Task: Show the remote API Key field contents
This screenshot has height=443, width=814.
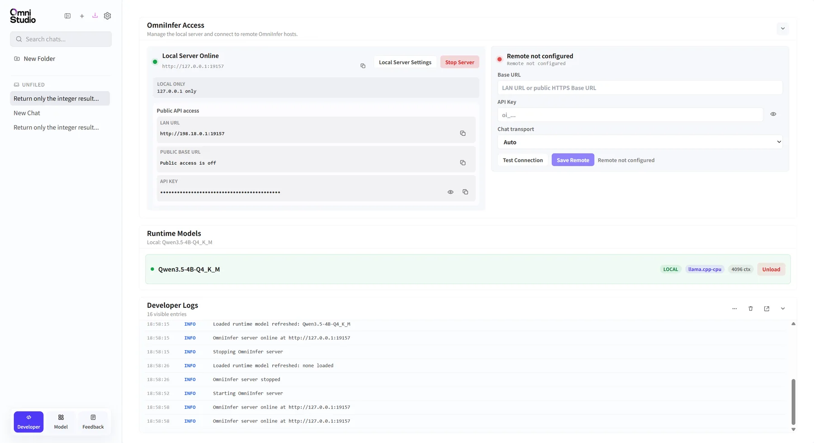Action: coord(773,114)
